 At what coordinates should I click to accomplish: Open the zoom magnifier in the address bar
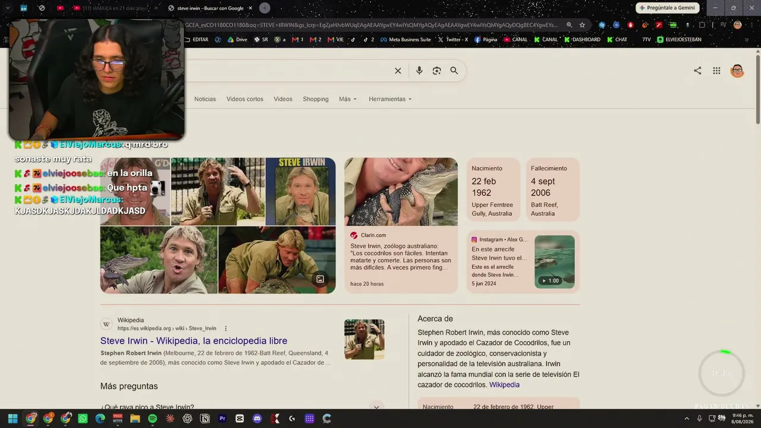coord(569,25)
